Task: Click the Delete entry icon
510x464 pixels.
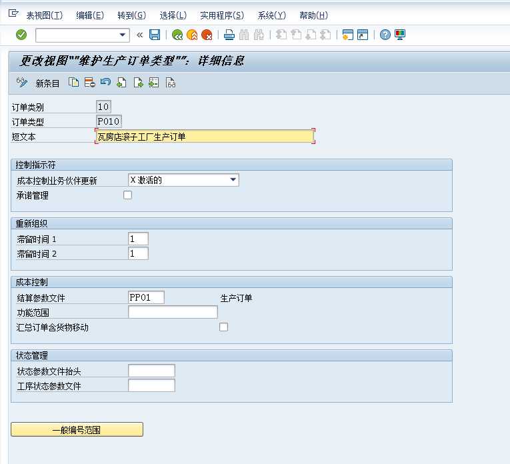Action: tap(90, 83)
